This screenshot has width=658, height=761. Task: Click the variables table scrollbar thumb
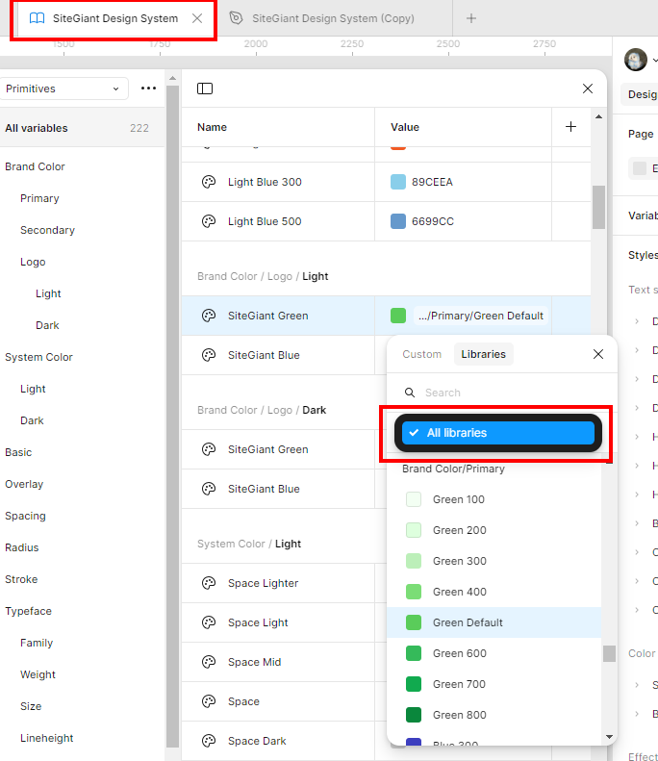(x=598, y=207)
